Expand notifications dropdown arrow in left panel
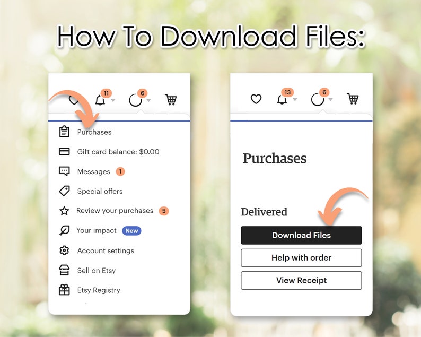Screen dimensions: 421x337 [x=113, y=100]
